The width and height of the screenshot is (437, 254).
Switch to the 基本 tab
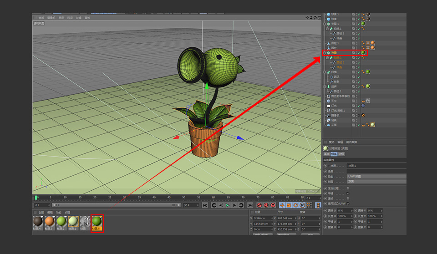tap(327, 154)
